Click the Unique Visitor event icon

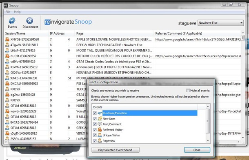point(100,135)
